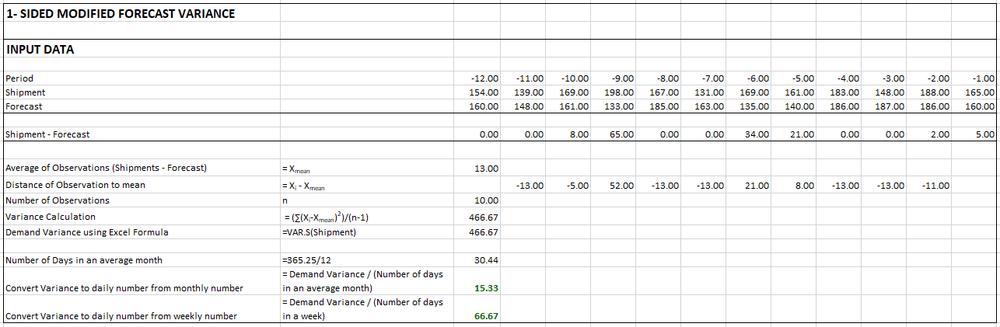The width and height of the screenshot is (1000, 327).
Task: Select the '=365.25/12' formula cell
Action: [366, 260]
